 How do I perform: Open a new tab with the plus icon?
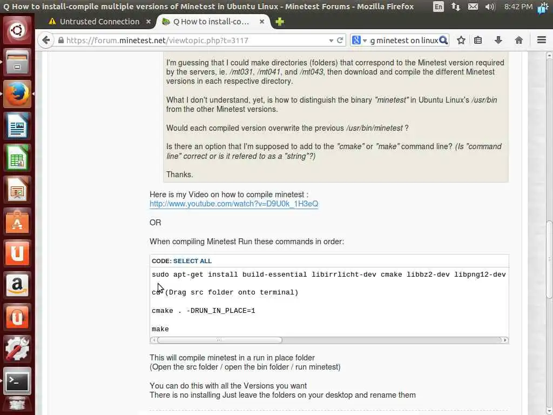280,22
